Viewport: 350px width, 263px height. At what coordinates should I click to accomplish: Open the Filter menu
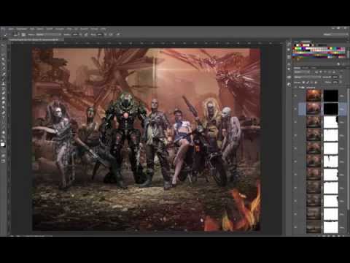click(x=69, y=28)
